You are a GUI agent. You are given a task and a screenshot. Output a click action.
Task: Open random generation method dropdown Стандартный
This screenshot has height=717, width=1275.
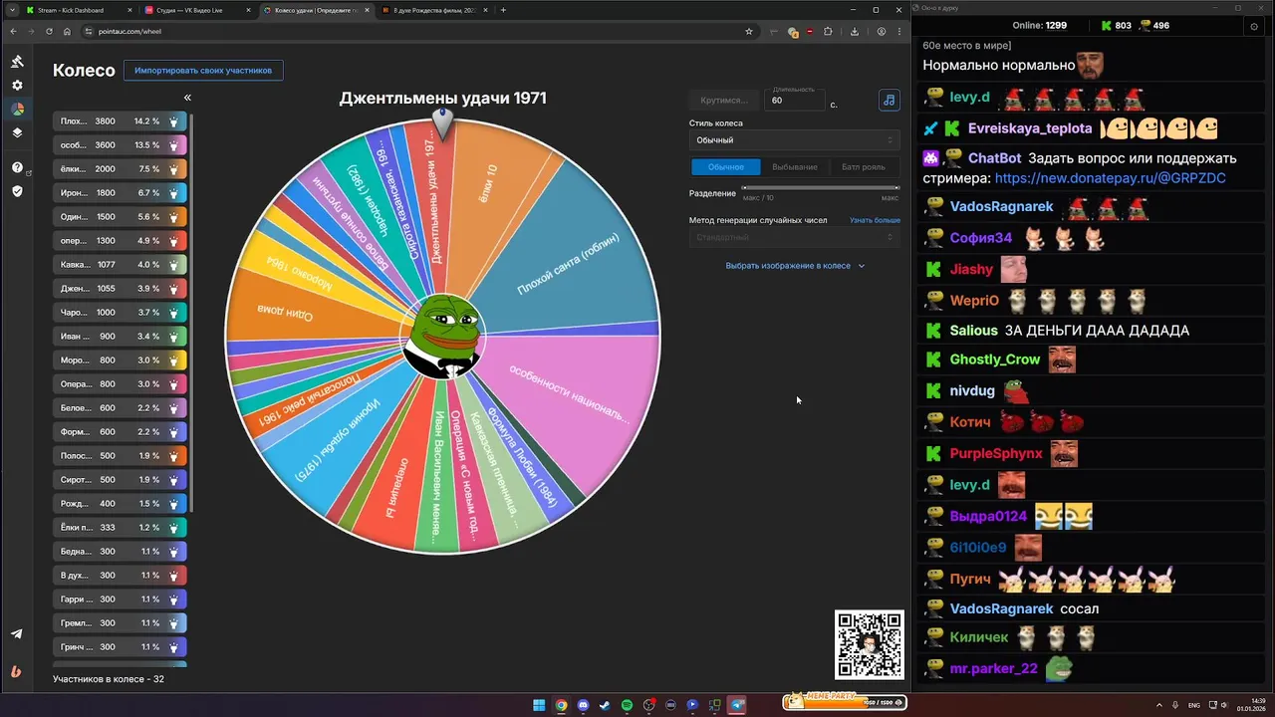(795, 237)
